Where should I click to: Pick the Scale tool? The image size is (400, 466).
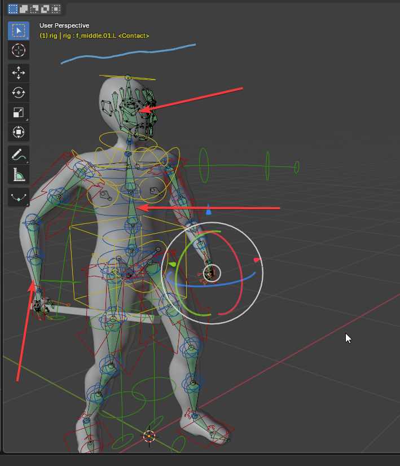(19, 112)
